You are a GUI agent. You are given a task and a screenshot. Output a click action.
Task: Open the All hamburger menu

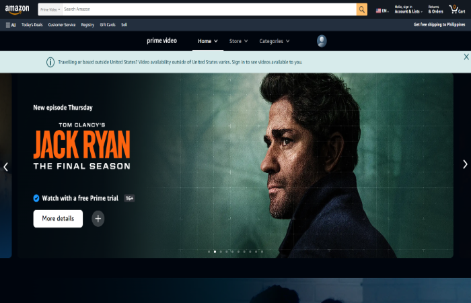11,25
